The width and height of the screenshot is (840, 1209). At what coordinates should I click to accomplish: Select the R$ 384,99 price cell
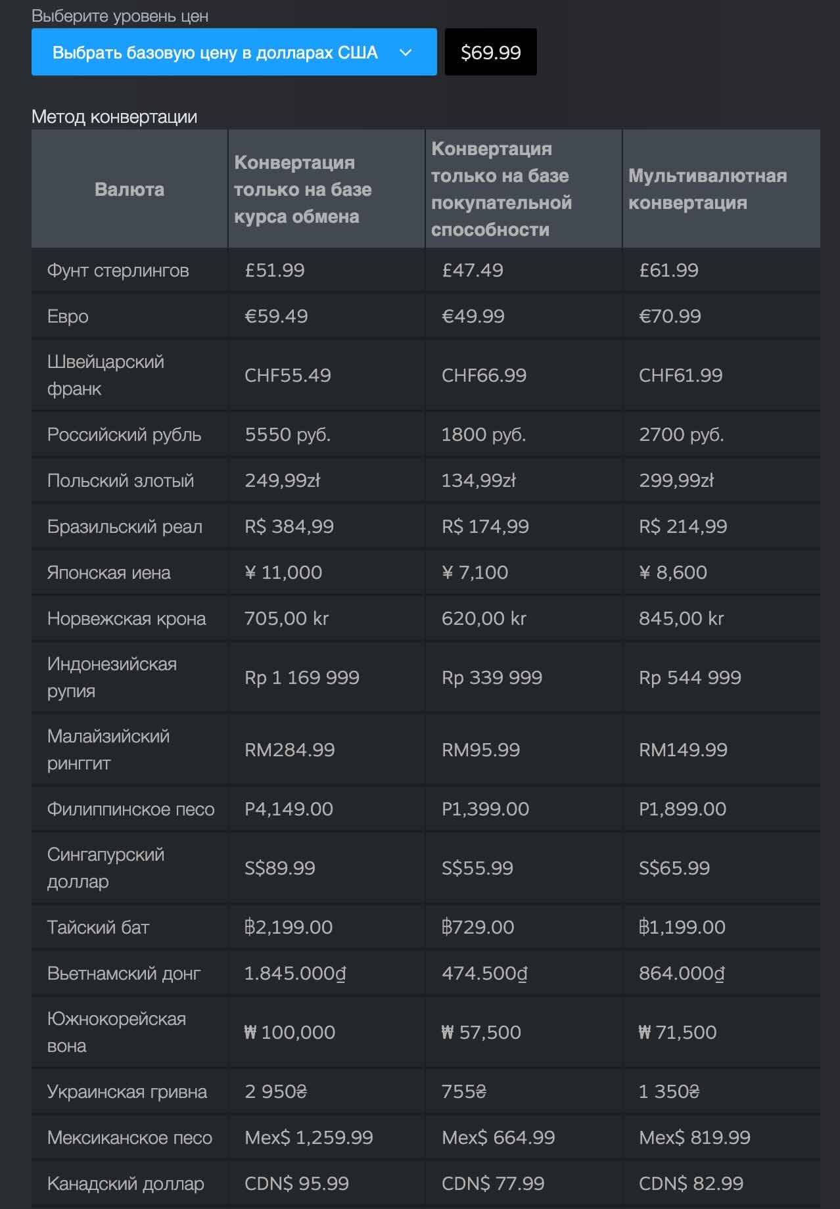pyautogui.click(x=289, y=526)
